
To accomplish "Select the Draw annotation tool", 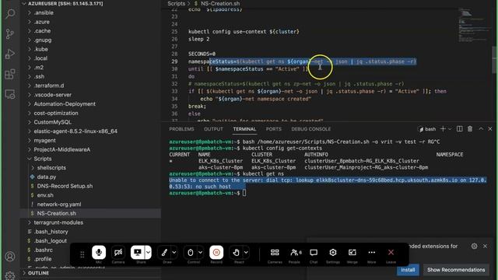I will pyautogui.click(x=164, y=252).
